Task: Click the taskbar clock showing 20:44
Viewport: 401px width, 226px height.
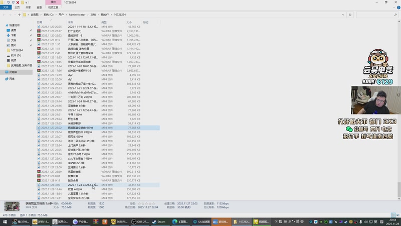Action: 392,222
